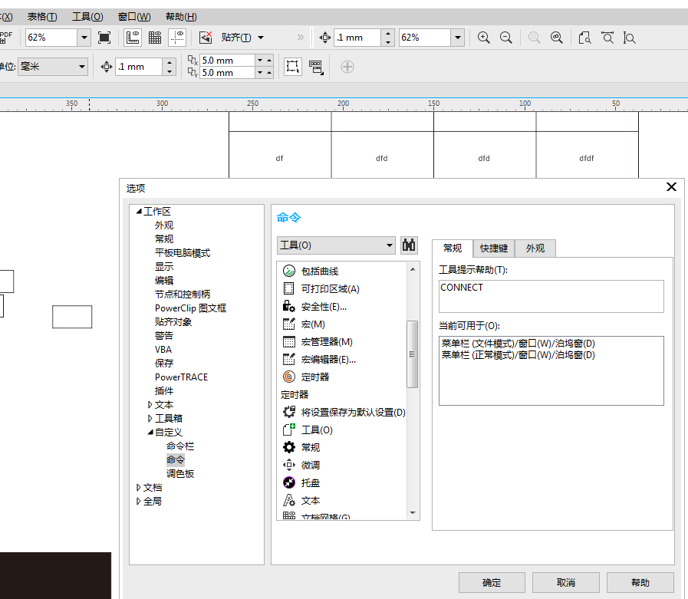688x599 pixels.
Task: Click the zoom to page icon
Action: tap(584, 38)
